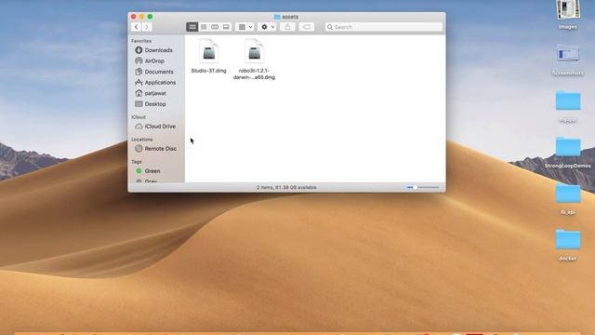
Task: Click the Edit Tags toolbar button
Action: pyautogui.click(x=307, y=27)
